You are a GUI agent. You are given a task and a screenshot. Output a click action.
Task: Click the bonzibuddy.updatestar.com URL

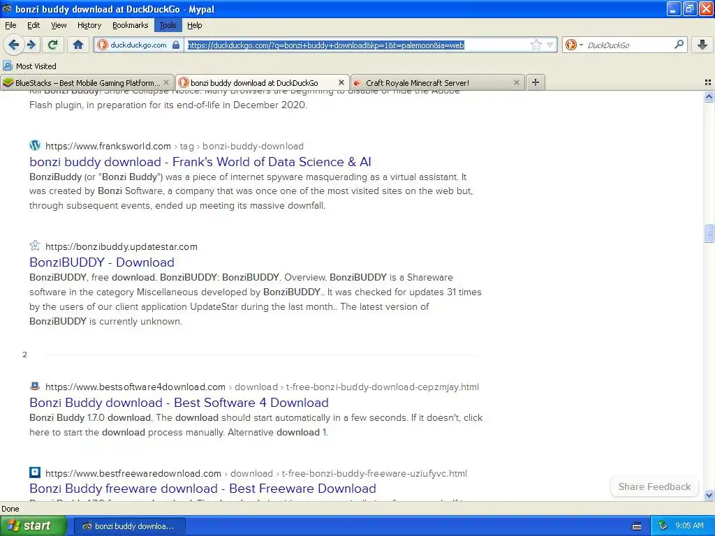(x=121, y=246)
